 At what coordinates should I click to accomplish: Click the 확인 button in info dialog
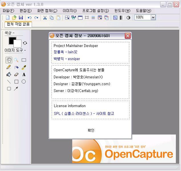91,130
